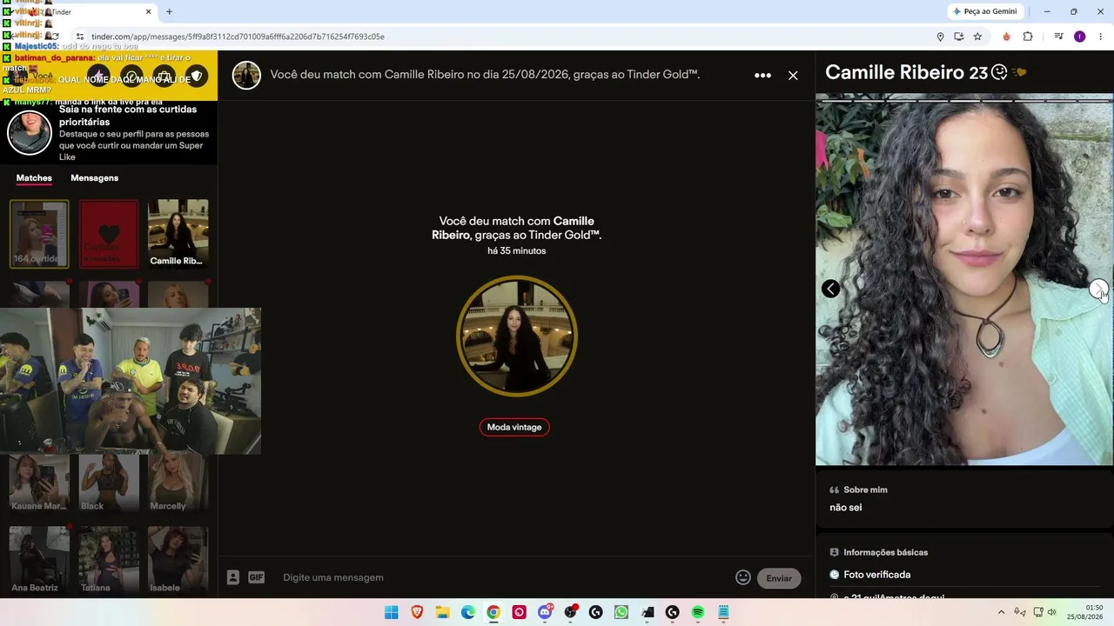Image resolution: width=1114 pixels, height=626 pixels.
Task: Open the Marcelly match thumbnail
Action: 178,483
